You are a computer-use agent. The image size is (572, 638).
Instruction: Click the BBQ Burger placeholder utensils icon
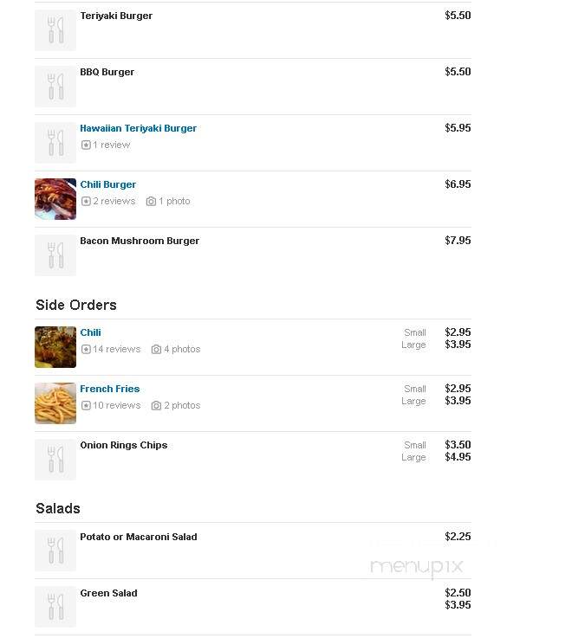55,87
